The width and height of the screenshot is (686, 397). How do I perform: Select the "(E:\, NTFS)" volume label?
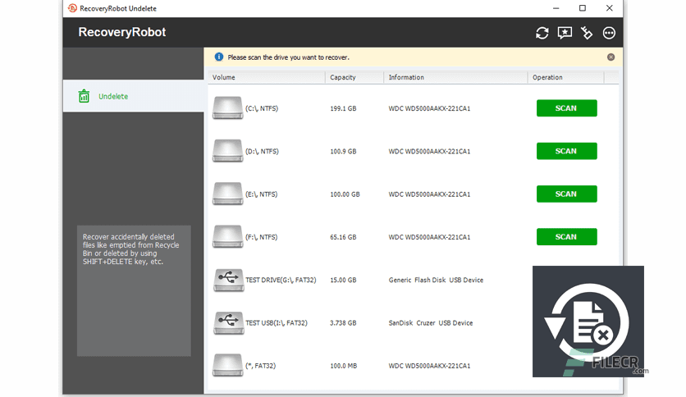tap(262, 194)
